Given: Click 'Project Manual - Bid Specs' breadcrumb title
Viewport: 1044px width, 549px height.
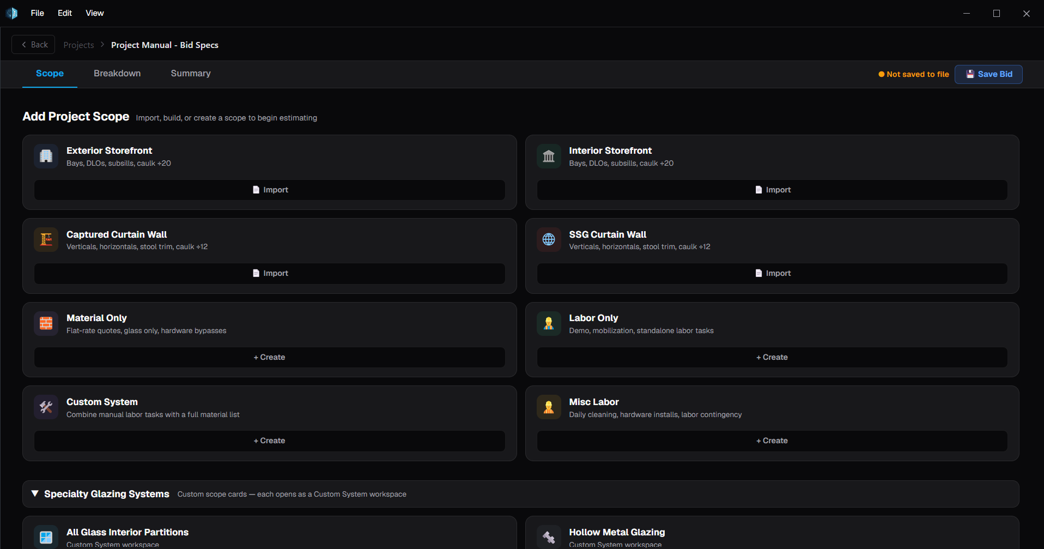Looking at the screenshot, I should tap(165, 45).
